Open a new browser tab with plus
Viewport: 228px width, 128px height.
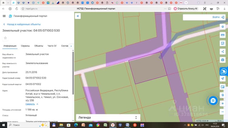tap(186, 3)
